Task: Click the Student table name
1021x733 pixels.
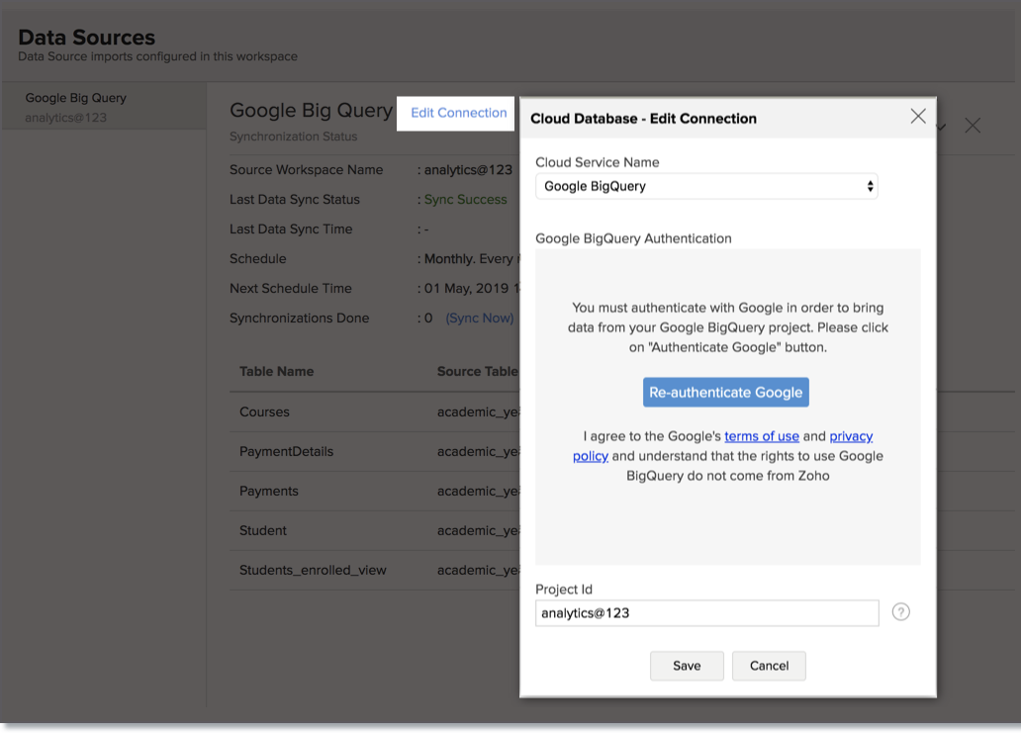Action: [x=262, y=530]
